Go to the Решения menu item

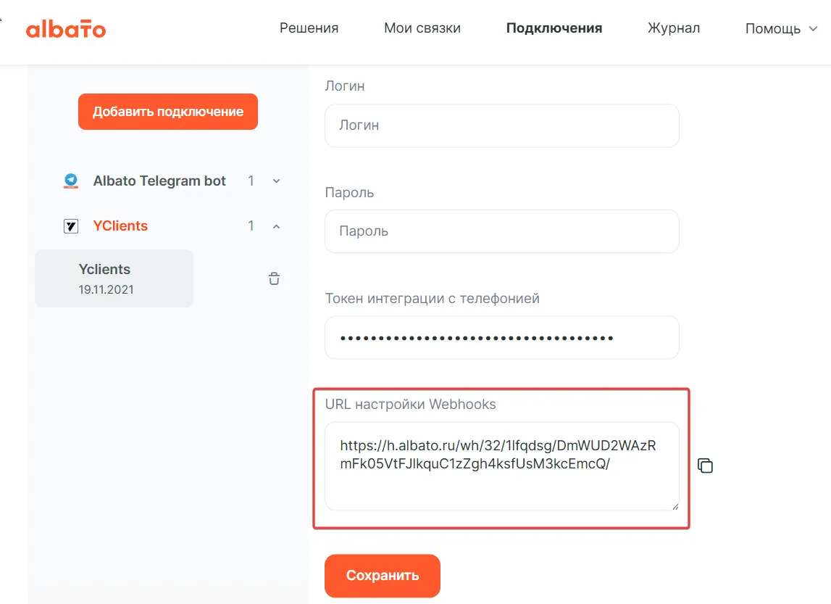coord(309,28)
